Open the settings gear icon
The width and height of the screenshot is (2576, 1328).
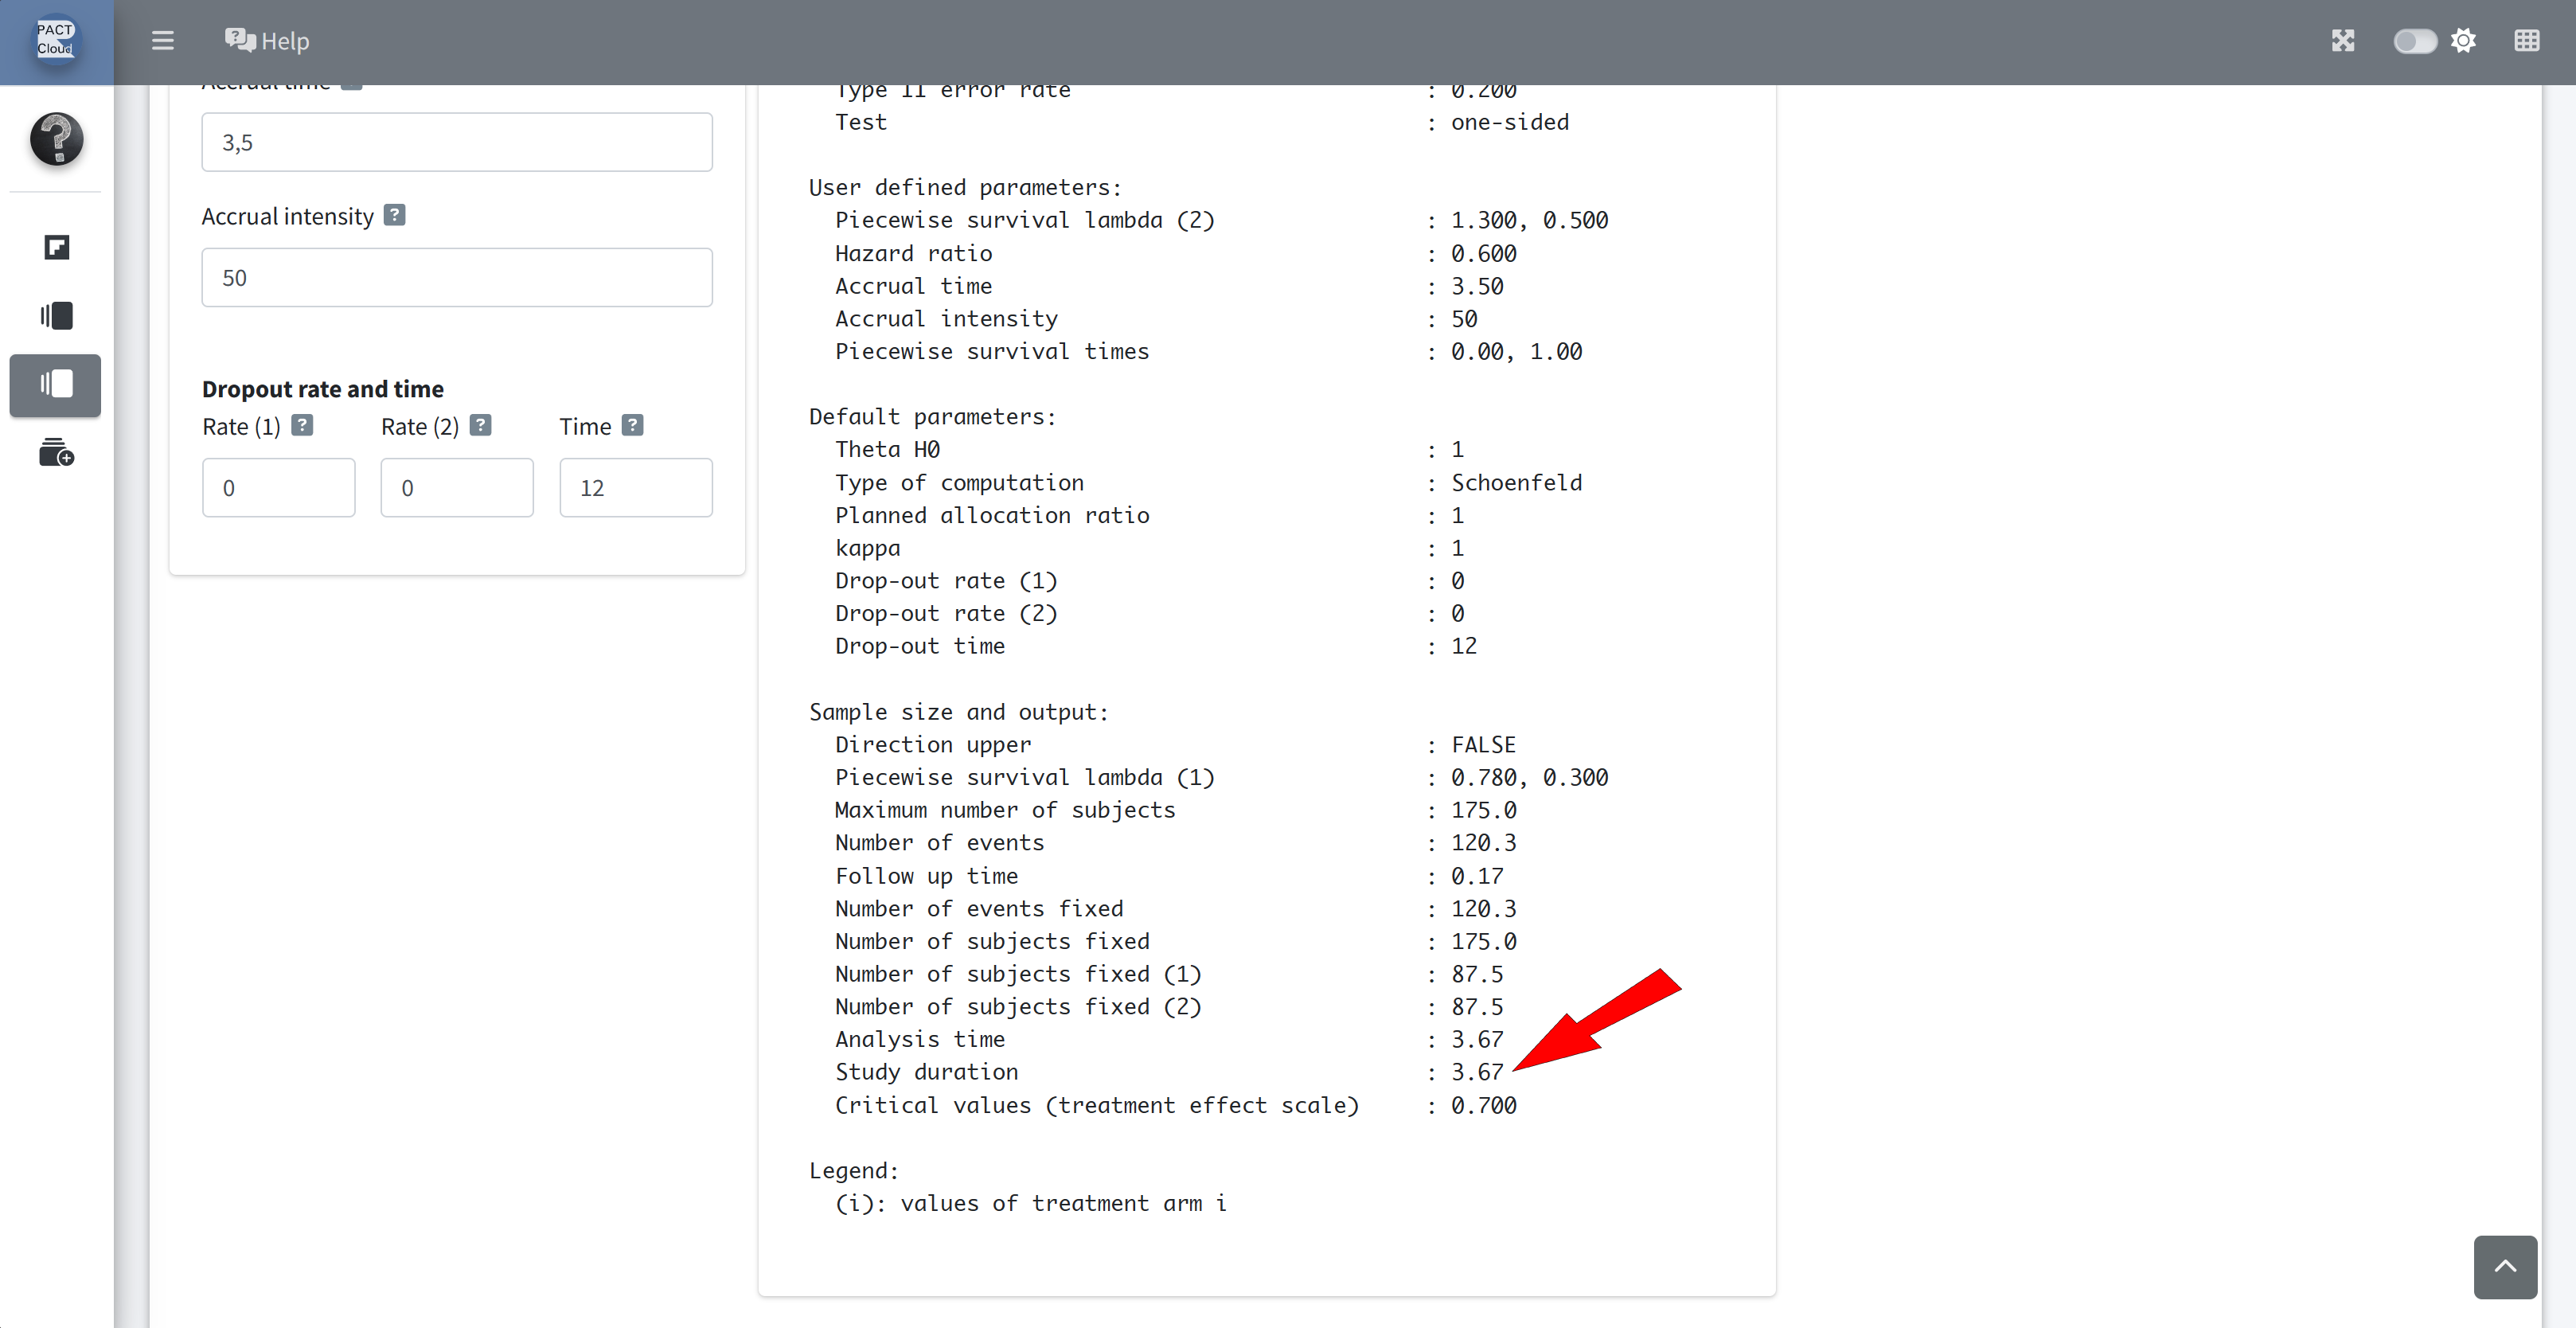[x=2464, y=41]
